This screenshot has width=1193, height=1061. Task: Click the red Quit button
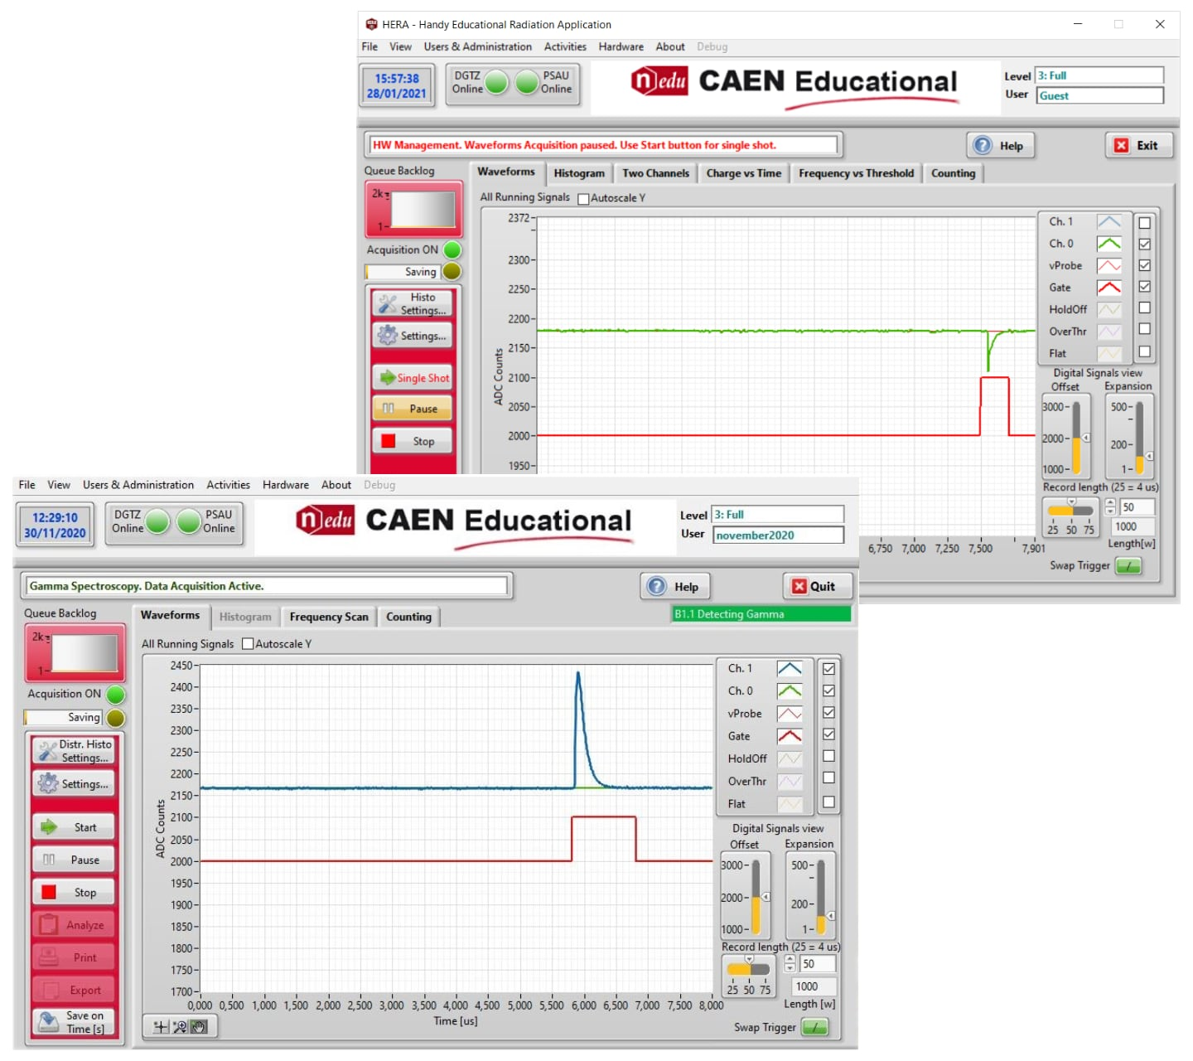[814, 586]
